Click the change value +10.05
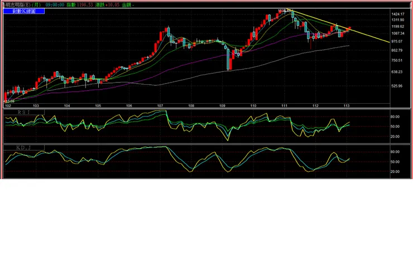Image resolution: width=413 pixels, height=257 pixels. coord(113,4)
